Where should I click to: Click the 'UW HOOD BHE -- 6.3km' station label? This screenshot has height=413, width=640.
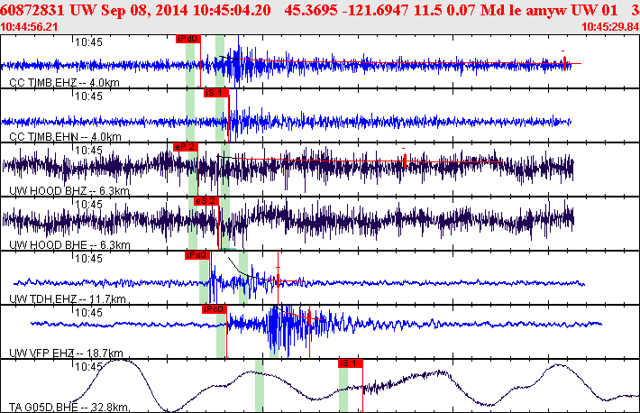point(69,245)
